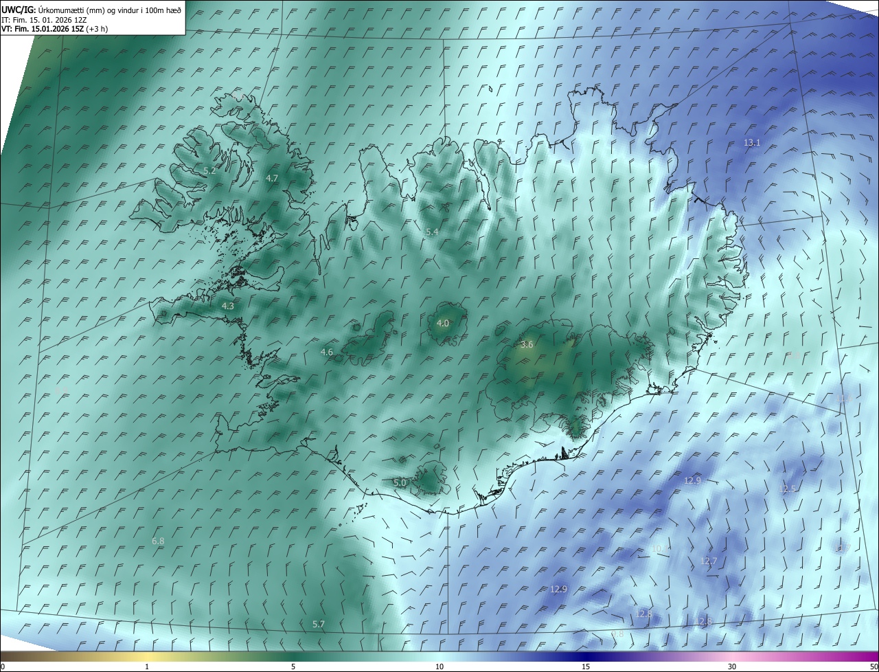Click the 5.7 value label
879x672 pixels.
click(319, 625)
